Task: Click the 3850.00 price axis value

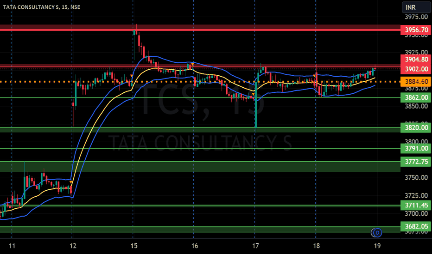Action: pos(416,106)
